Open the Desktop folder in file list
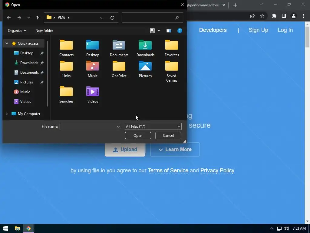Viewport: 310px width, 233px height. (93, 48)
